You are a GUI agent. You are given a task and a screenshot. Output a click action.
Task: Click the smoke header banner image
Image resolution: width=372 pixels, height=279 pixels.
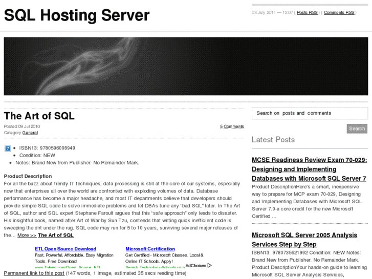[186, 66]
